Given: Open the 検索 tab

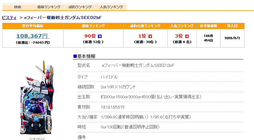Looking at the screenshot, I should pyautogui.click(x=17, y=7).
